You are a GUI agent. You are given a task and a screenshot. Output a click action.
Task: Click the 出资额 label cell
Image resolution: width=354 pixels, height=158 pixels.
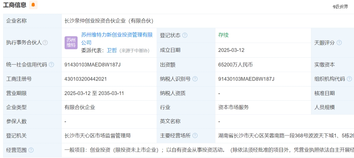point(186,65)
